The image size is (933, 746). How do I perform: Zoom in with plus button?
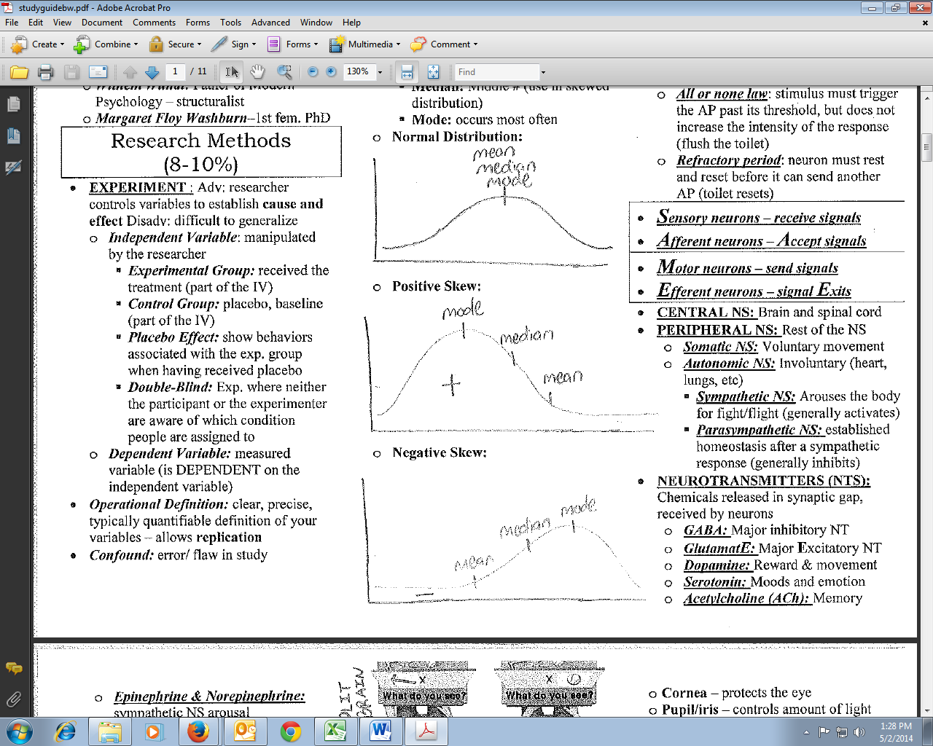[x=331, y=71]
